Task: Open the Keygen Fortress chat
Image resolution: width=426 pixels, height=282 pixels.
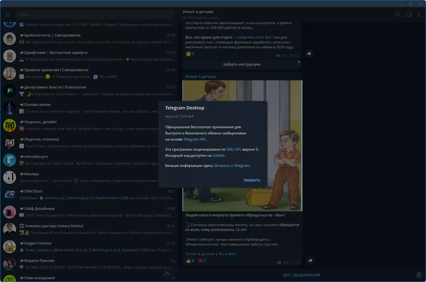Action: coord(89,247)
